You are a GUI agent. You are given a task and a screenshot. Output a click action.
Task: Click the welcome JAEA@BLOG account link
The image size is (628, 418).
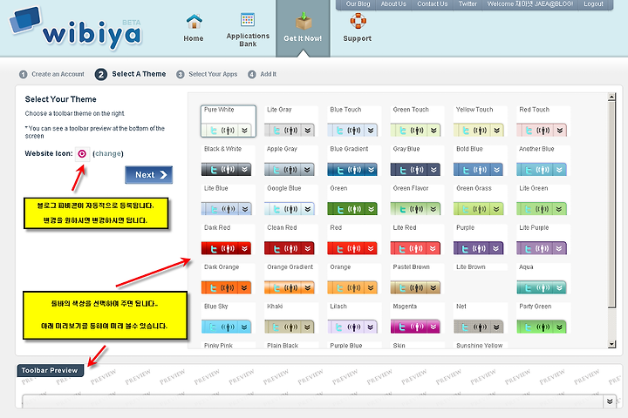point(530,4)
